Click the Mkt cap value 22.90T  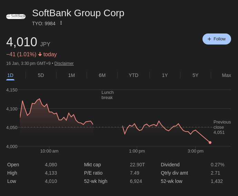[137, 165]
